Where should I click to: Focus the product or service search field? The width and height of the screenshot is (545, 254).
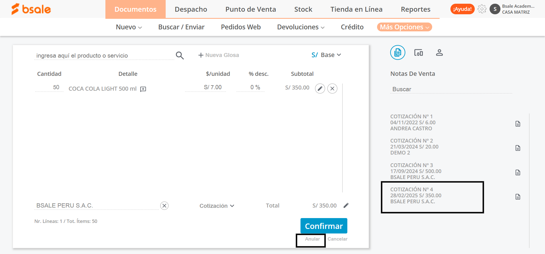(104, 56)
